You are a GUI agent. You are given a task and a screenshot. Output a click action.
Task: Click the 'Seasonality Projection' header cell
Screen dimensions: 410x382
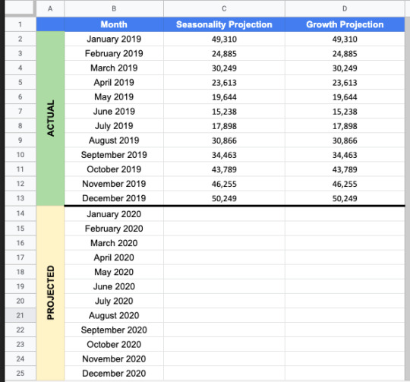tap(224, 24)
